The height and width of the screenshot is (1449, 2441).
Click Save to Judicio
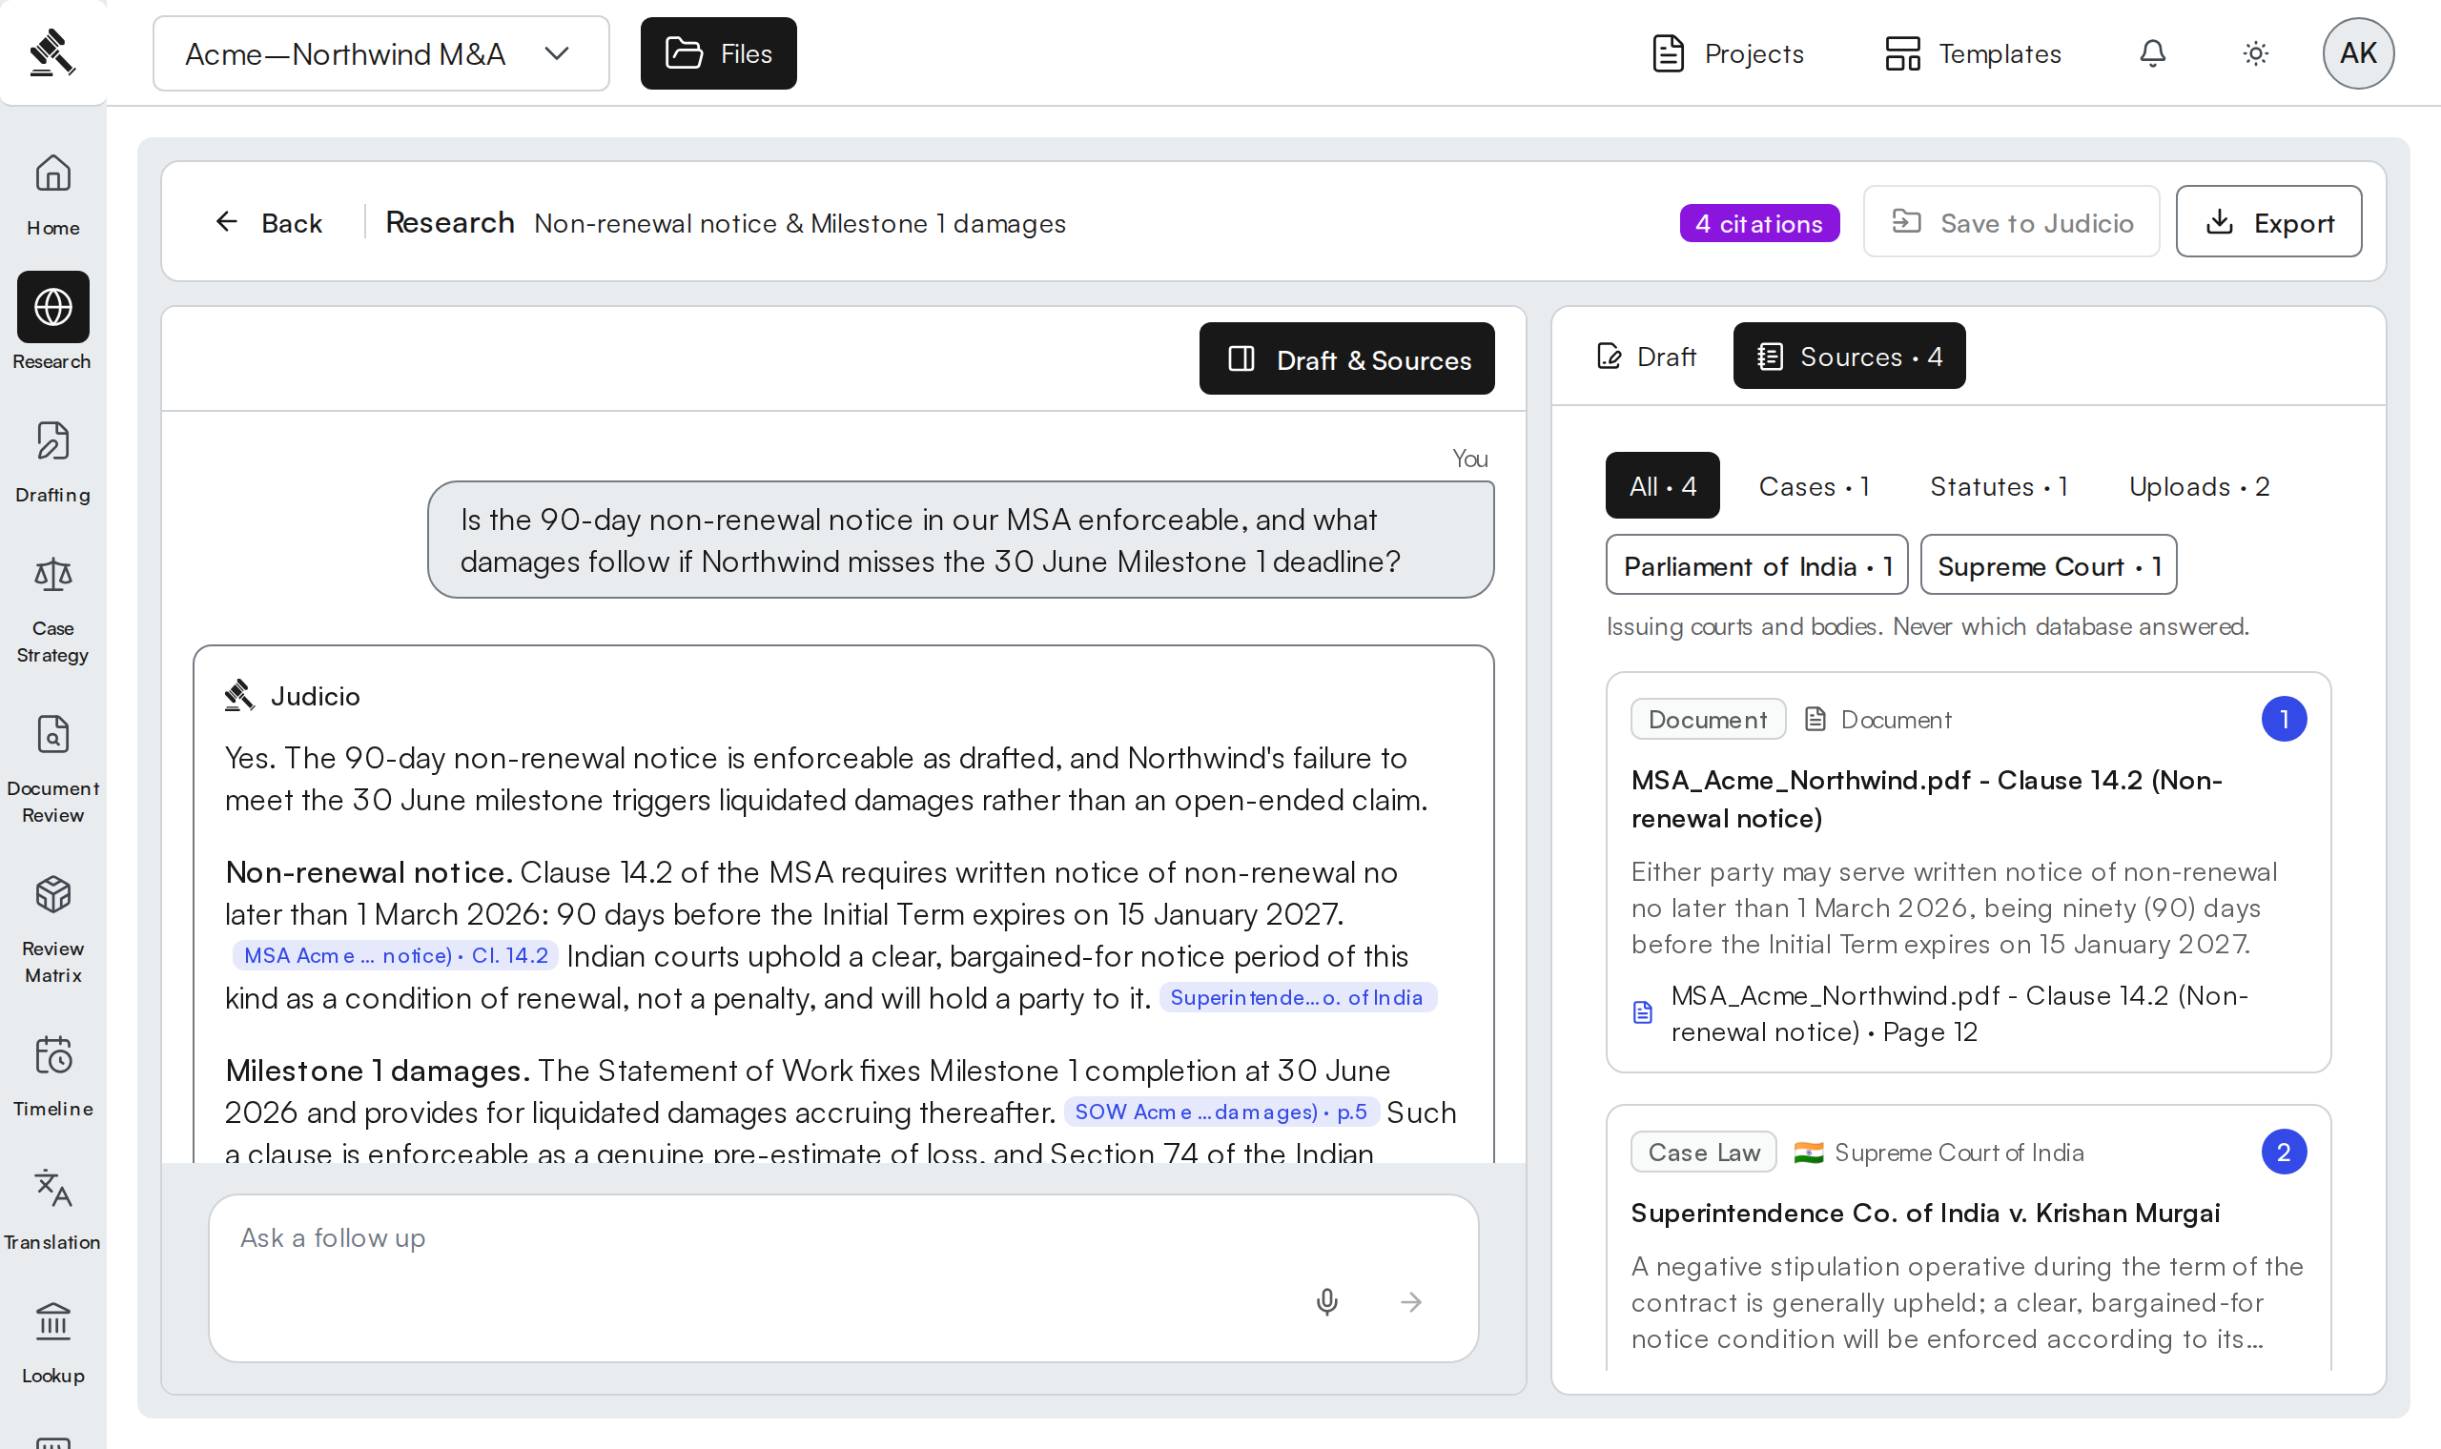coord(2011,222)
